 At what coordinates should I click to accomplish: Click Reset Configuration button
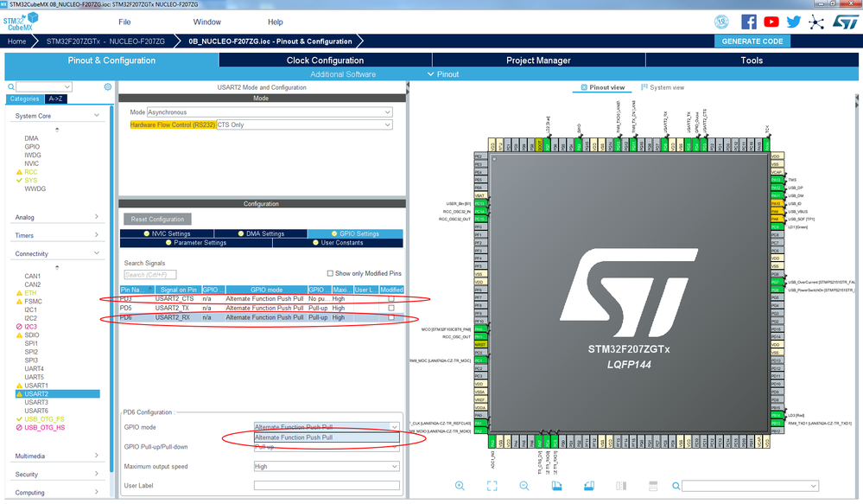point(157,220)
